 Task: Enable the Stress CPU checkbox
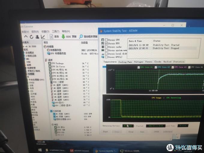[x=106, y=40]
